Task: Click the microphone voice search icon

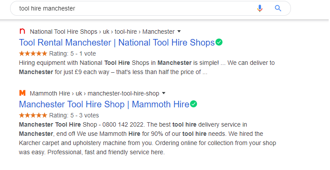Action: (260, 8)
